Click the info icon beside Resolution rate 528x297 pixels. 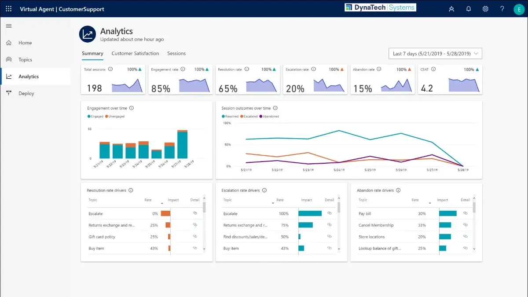coord(247,69)
